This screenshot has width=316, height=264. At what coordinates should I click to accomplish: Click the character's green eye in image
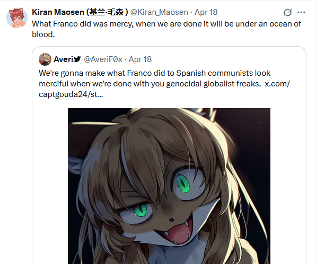(183, 183)
